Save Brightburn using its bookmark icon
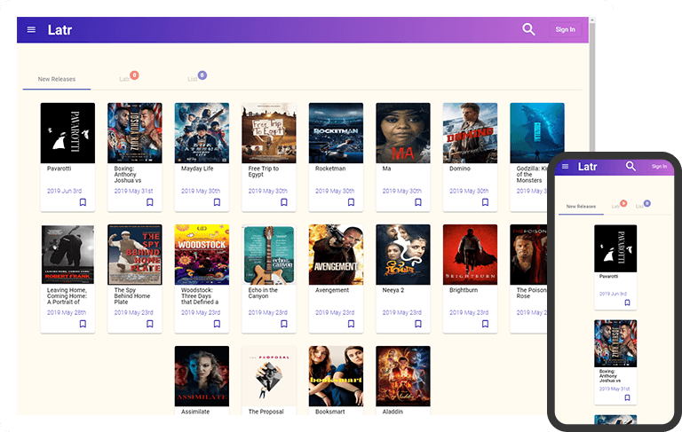The image size is (682, 432). click(485, 324)
